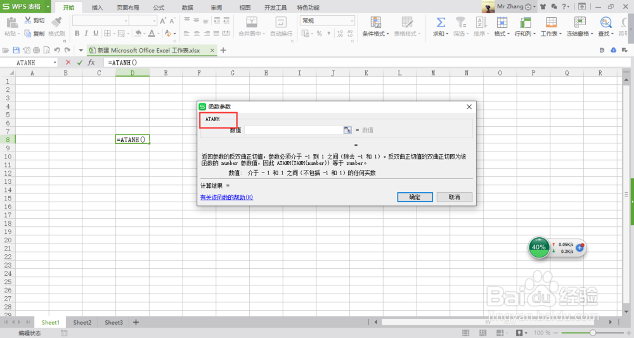This screenshot has height=338, width=634.
Task: Toggle Underline formatting
Action: pyautogui.click(x=96, y=33)
